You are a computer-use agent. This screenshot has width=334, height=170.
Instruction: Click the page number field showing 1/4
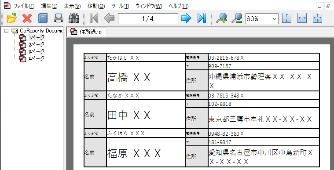coord(148,19)
